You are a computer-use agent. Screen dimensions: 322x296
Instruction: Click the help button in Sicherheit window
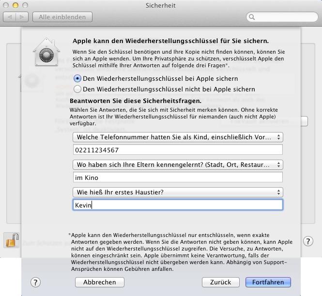(308, 241)
